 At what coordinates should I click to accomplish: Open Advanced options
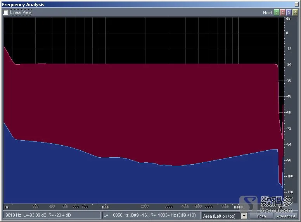point(286,216)
